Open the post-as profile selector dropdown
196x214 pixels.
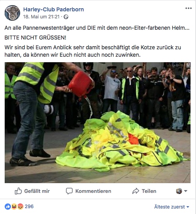pos(182,191)
